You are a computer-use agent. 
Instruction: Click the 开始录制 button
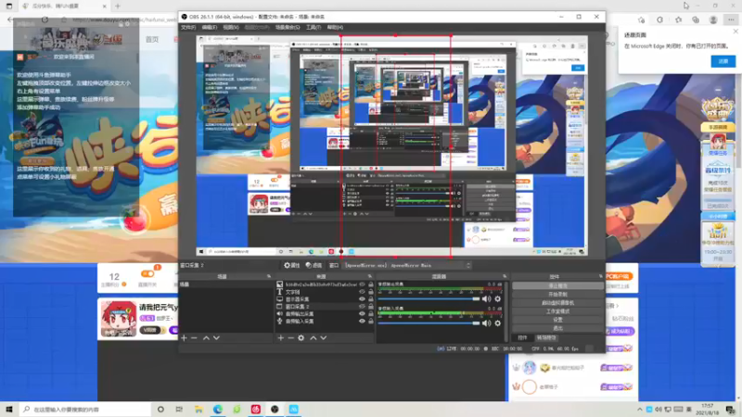tap(557, 294)
